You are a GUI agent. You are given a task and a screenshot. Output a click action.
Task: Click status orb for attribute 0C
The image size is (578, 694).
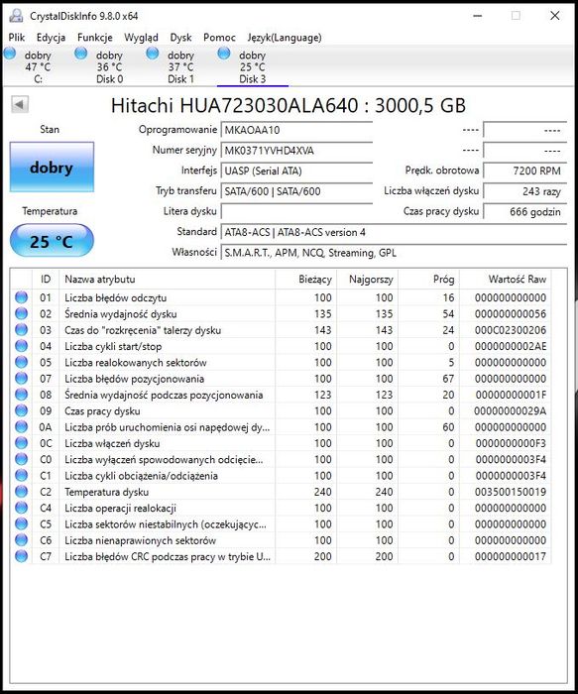click(21, 442)
